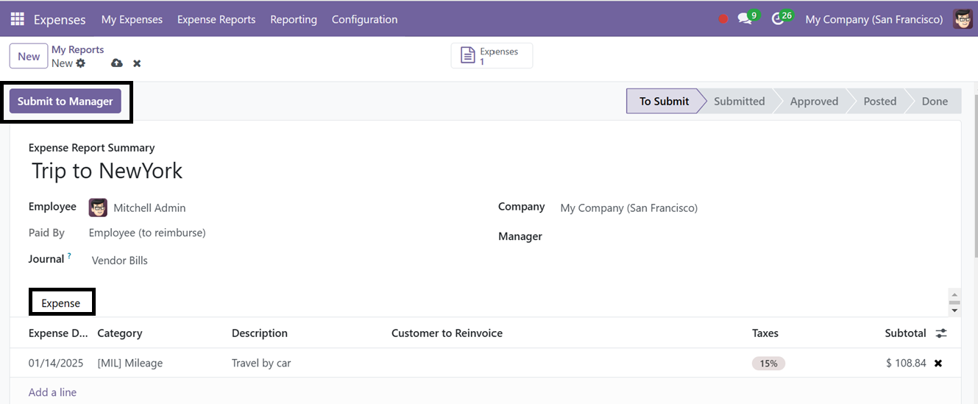Click the Approved status stage
The image size is (978, 404).
(x=814, y=102)
